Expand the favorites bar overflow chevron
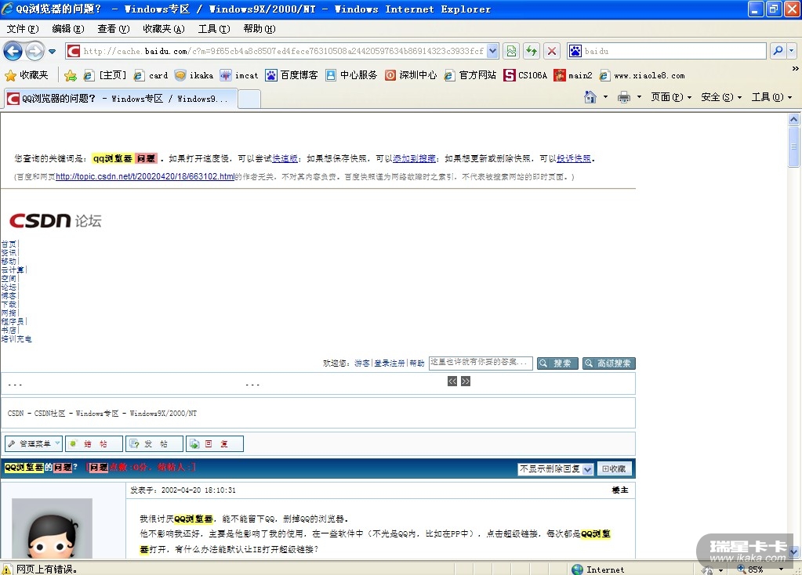 pos(795,68)
